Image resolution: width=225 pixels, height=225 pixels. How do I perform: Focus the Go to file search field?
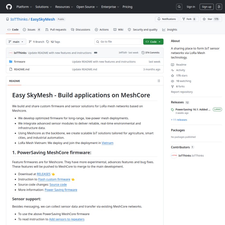coord(118,41)
